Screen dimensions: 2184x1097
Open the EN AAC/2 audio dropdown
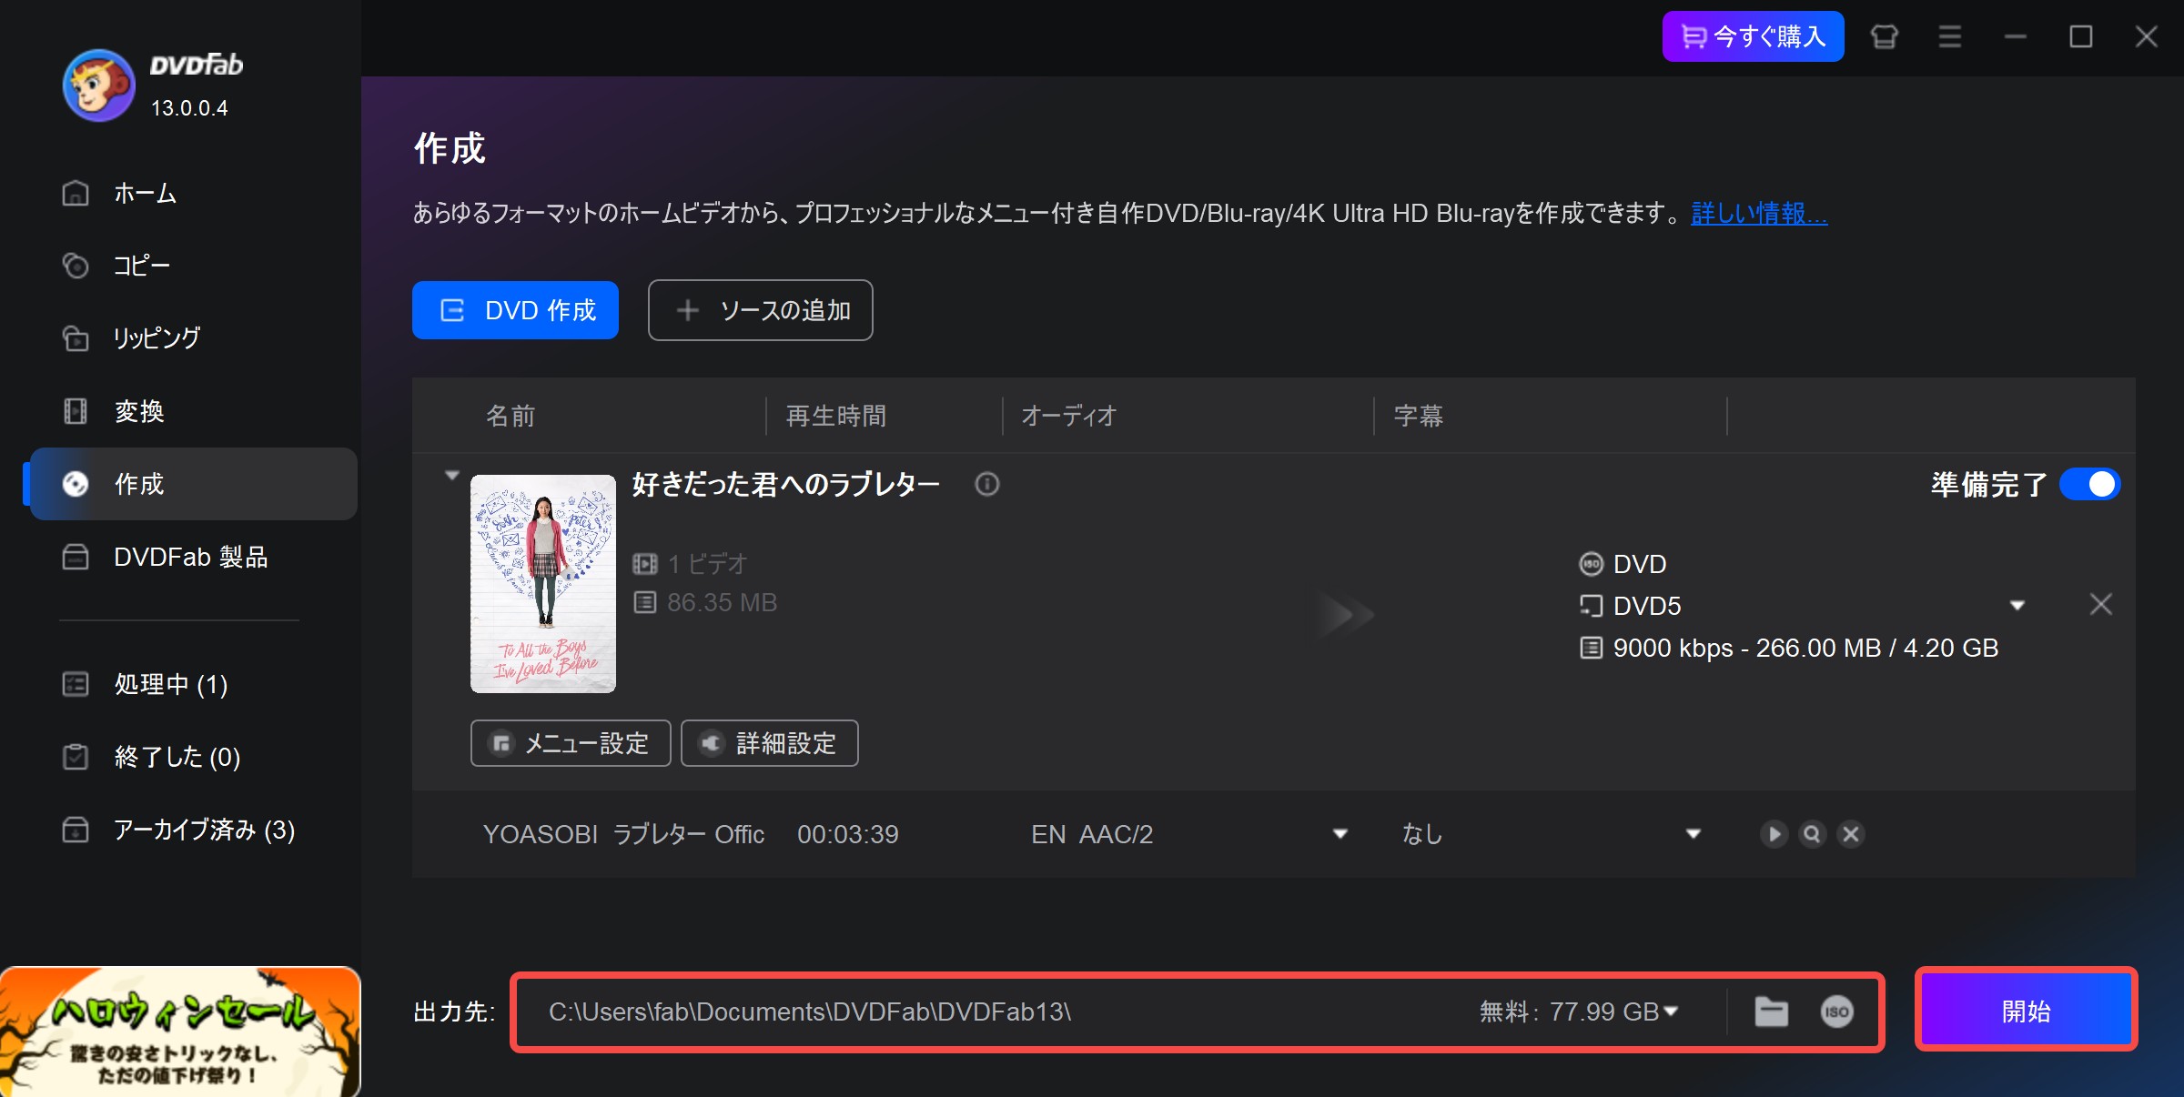point(1340,834)
